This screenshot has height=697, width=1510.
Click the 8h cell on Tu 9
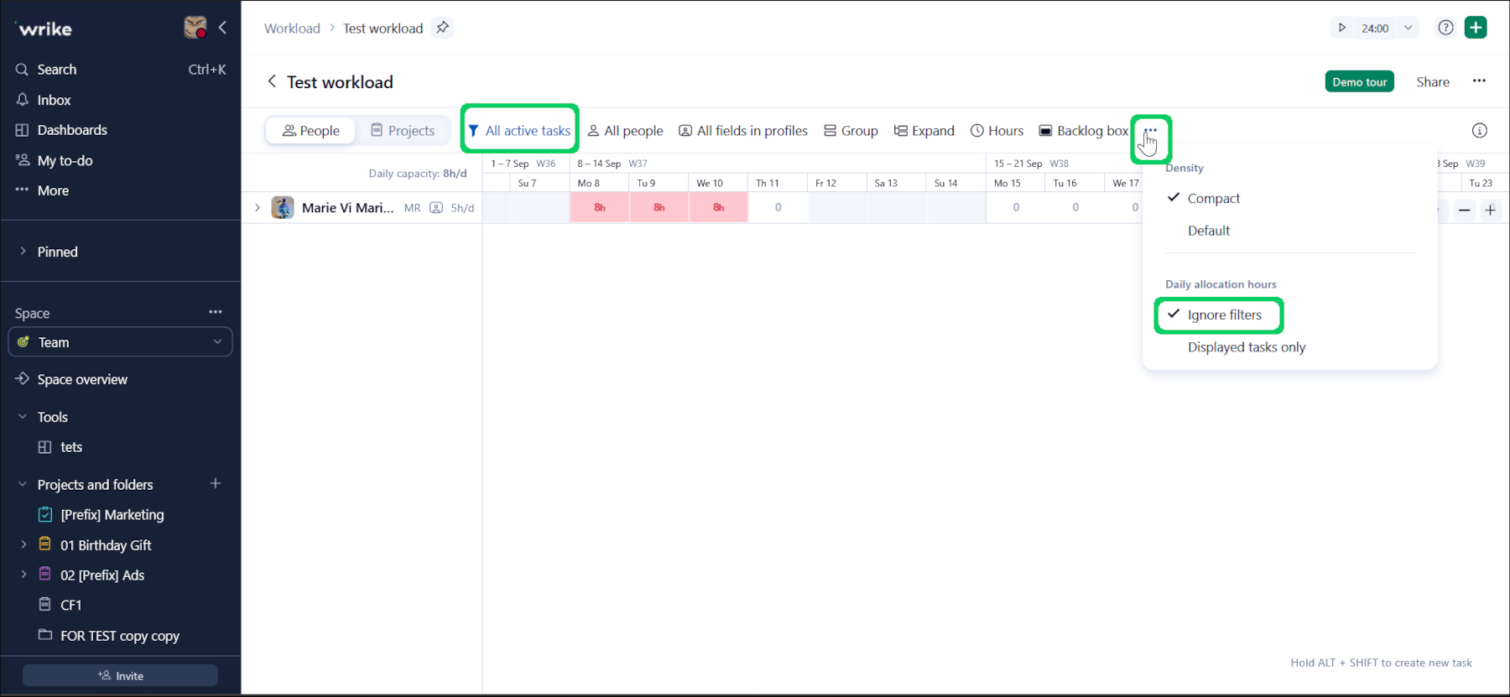pos(659,207)
